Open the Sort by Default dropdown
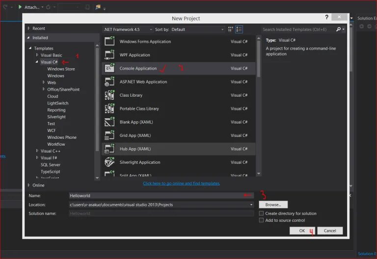This screenshot has width=377, height=259. (x=198, y=29)
